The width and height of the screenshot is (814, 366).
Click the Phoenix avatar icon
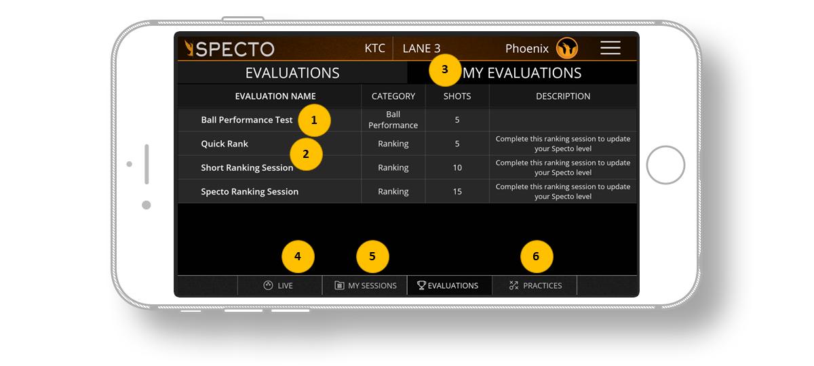(x=567, y=48)
